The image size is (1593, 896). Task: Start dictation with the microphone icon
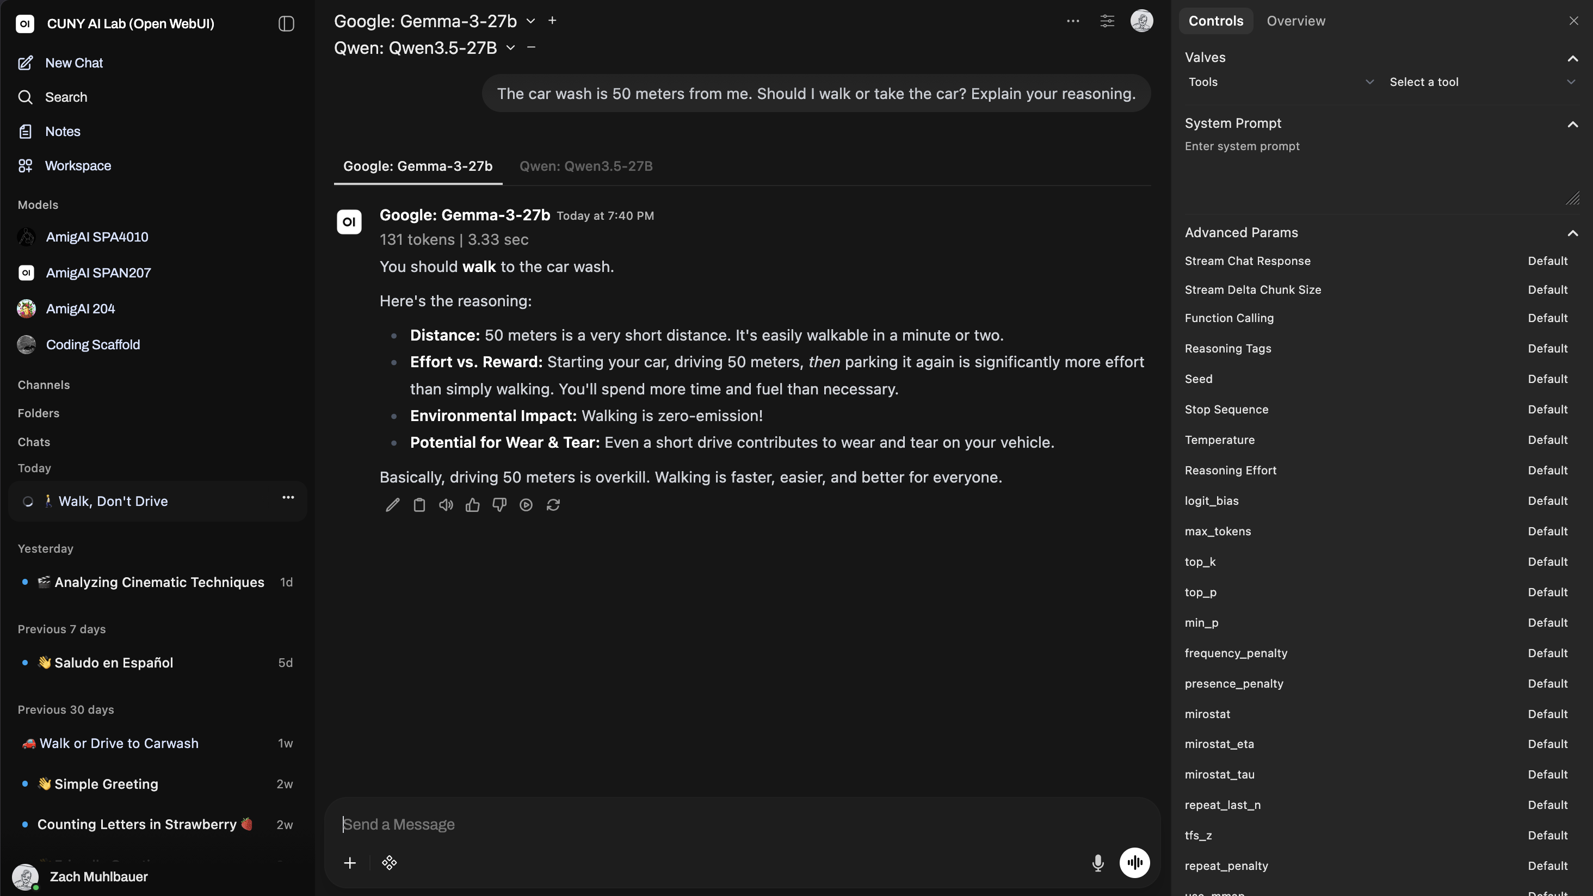(1098, 863)
